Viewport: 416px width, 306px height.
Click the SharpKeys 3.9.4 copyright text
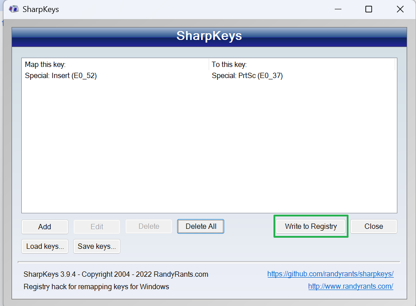click(x=116, y=274)
